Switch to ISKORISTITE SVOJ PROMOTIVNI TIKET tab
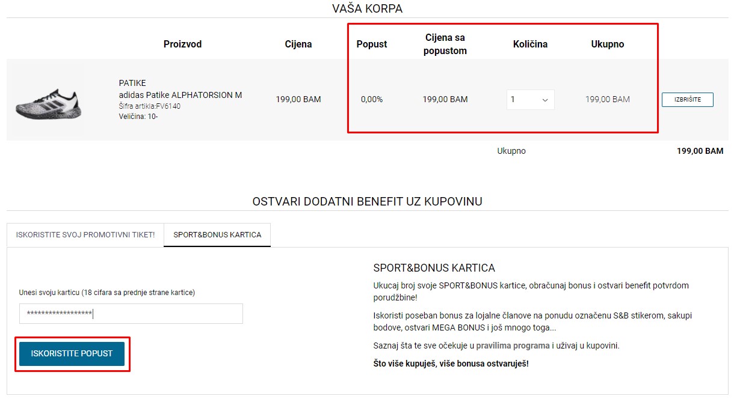The width and height of the screenshot is (734, 402). (85, 235)
